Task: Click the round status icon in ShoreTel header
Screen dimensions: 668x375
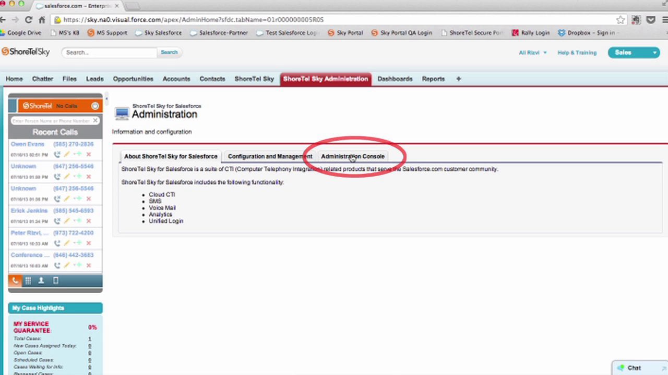Action: 95,106
